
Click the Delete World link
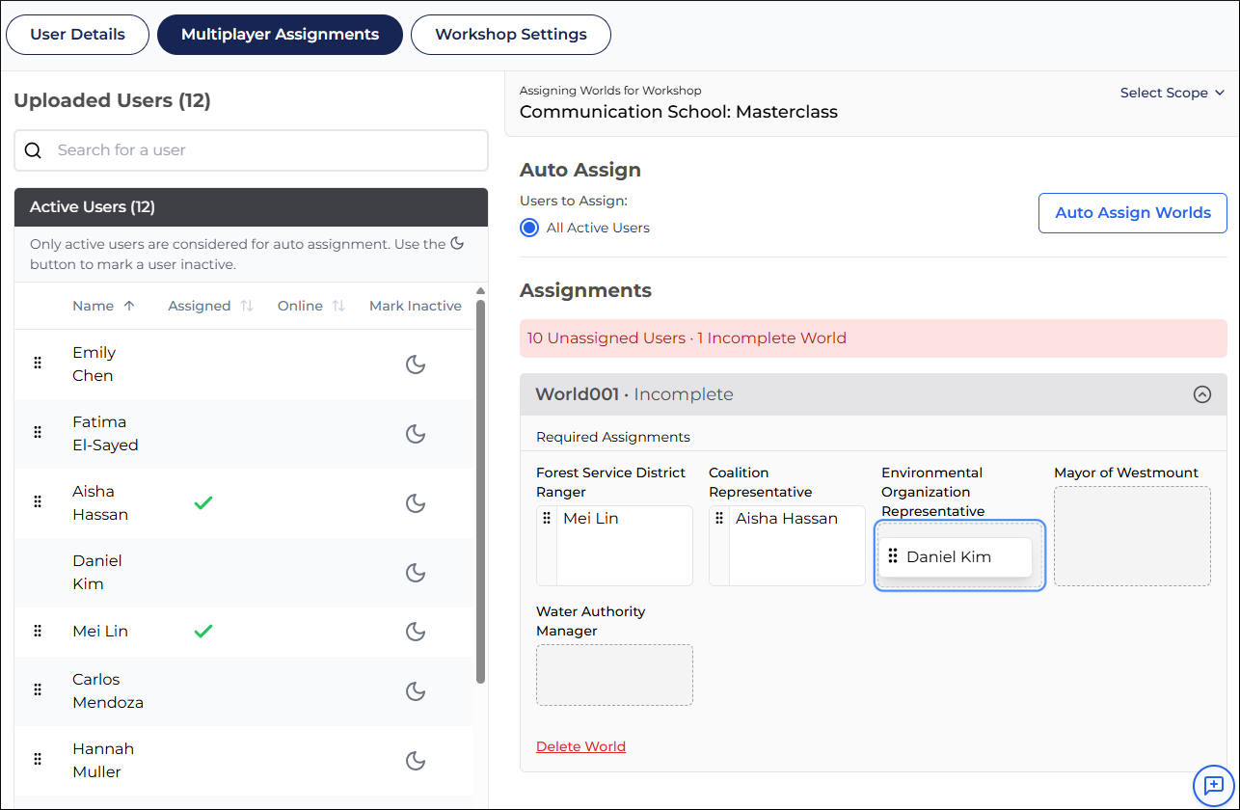pyautogui.click(x=580, y=746)
